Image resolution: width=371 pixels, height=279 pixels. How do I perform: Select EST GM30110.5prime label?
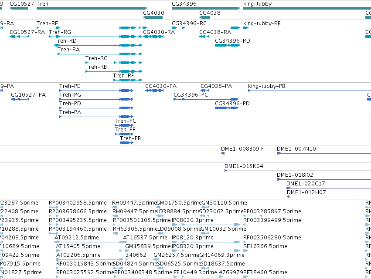(x=224, y=203)
